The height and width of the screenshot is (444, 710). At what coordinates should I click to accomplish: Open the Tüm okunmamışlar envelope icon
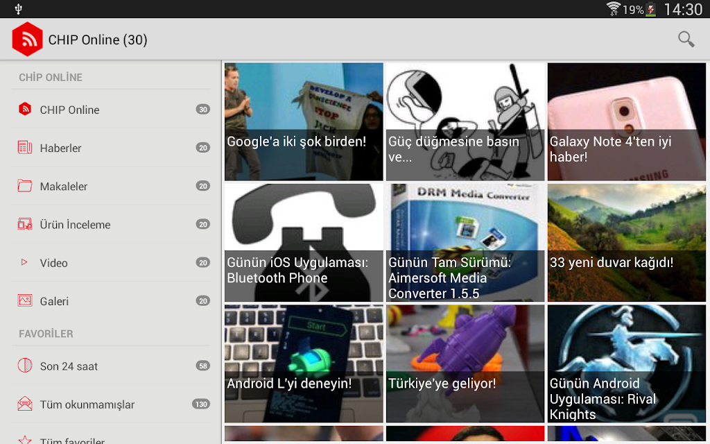coord(25,404)
